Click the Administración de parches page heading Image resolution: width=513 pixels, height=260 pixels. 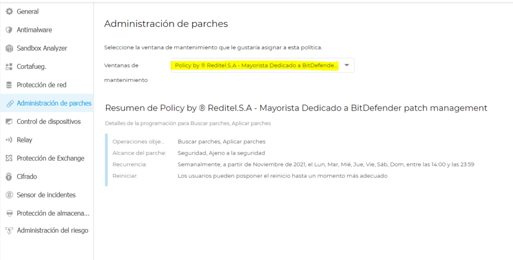pos(166,24)
